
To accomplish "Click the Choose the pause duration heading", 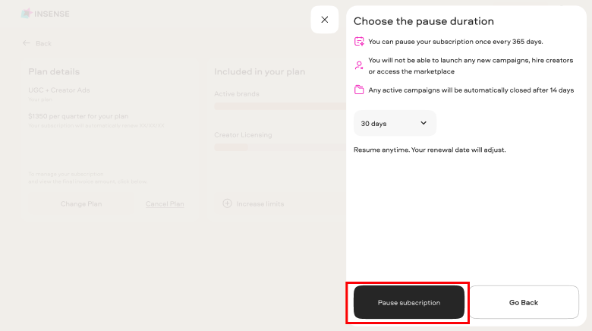I will [x=424, y=21].
